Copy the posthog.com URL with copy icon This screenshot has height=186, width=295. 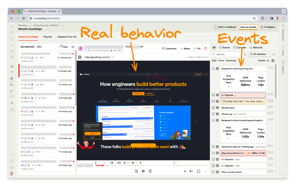click(x=113, y=57)
